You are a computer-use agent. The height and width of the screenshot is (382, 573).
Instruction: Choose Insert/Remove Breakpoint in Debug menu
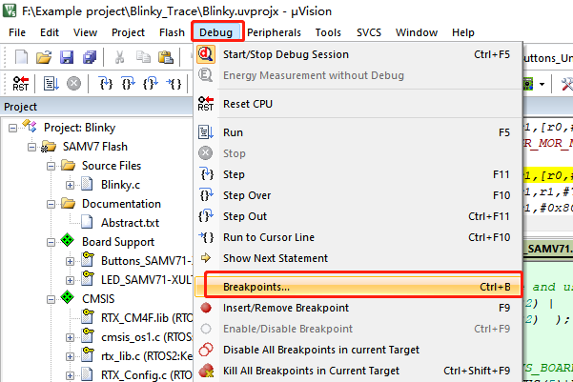pyautogui.click(x=285, y=308)
